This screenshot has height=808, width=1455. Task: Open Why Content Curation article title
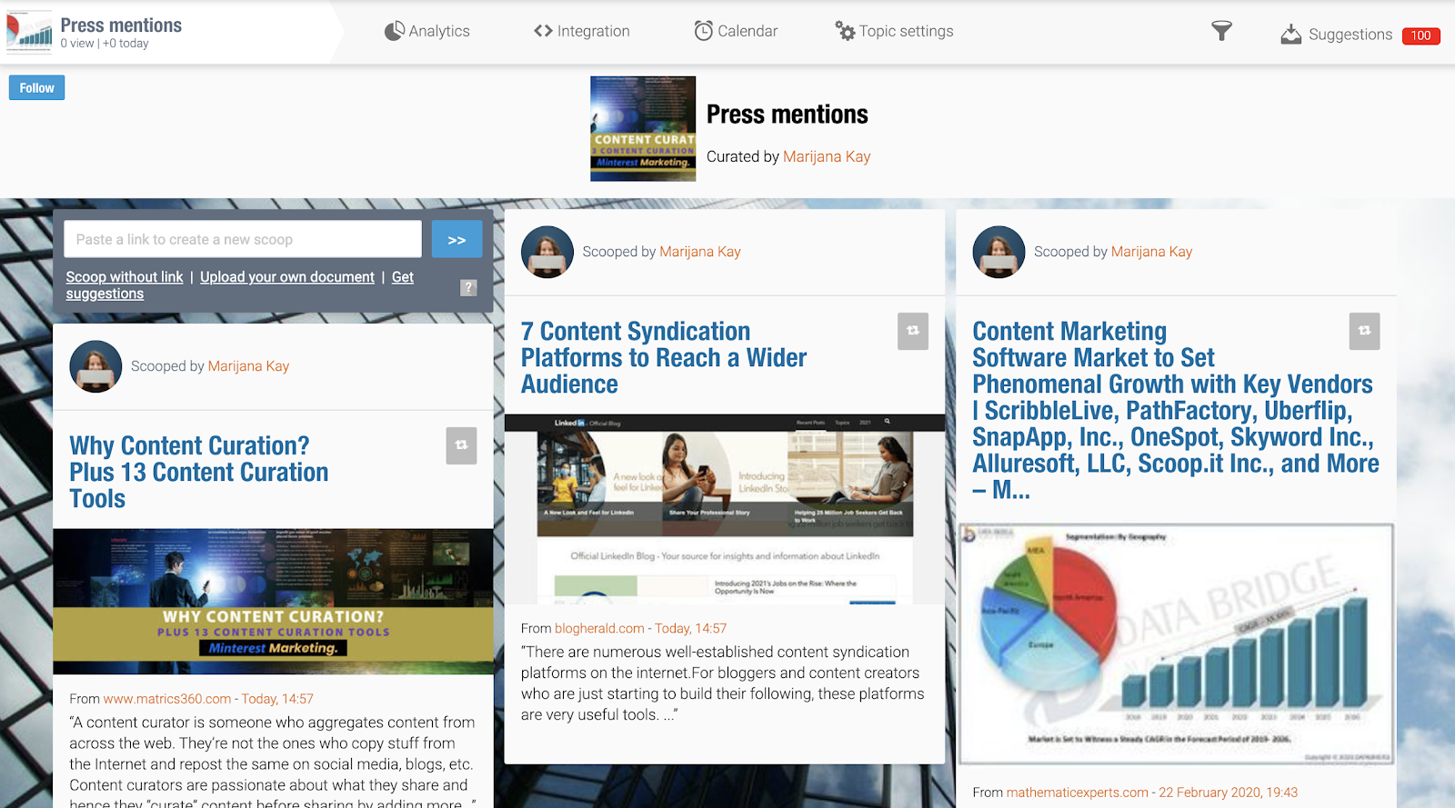point(198,472)
